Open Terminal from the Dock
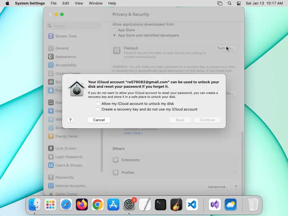288x216 pixels. [x=161, y=204]
